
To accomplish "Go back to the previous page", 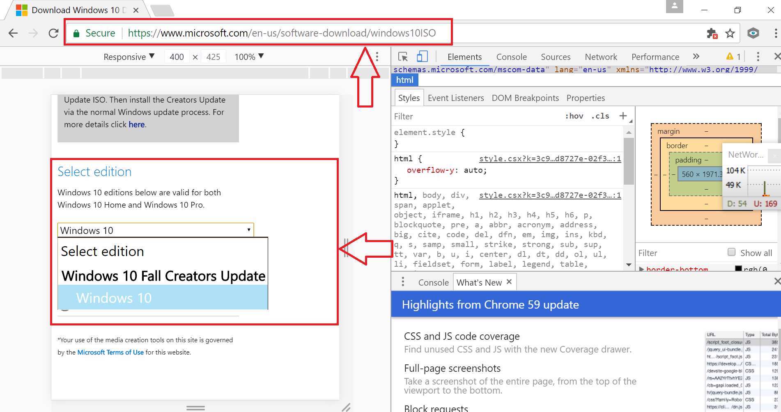I will pos(13,33).
